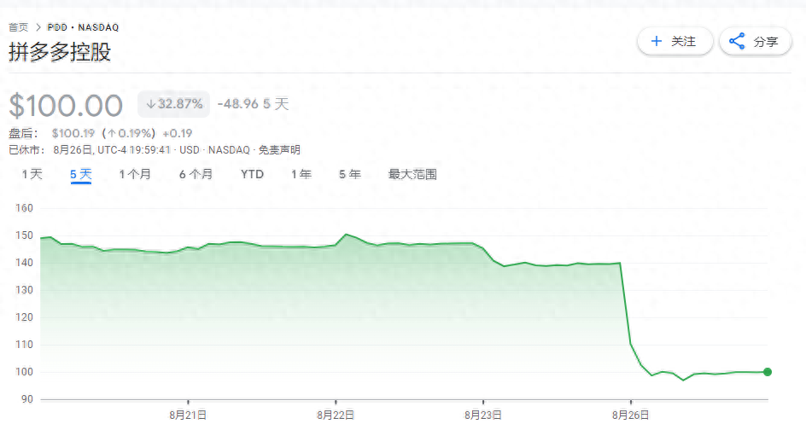The image size is (806, 424).
Task: Open the 免责声明 disclaimer link
Action: pyautogui.click(x=279, y=150)
